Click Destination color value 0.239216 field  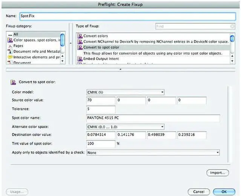click(x=192, y=135)
